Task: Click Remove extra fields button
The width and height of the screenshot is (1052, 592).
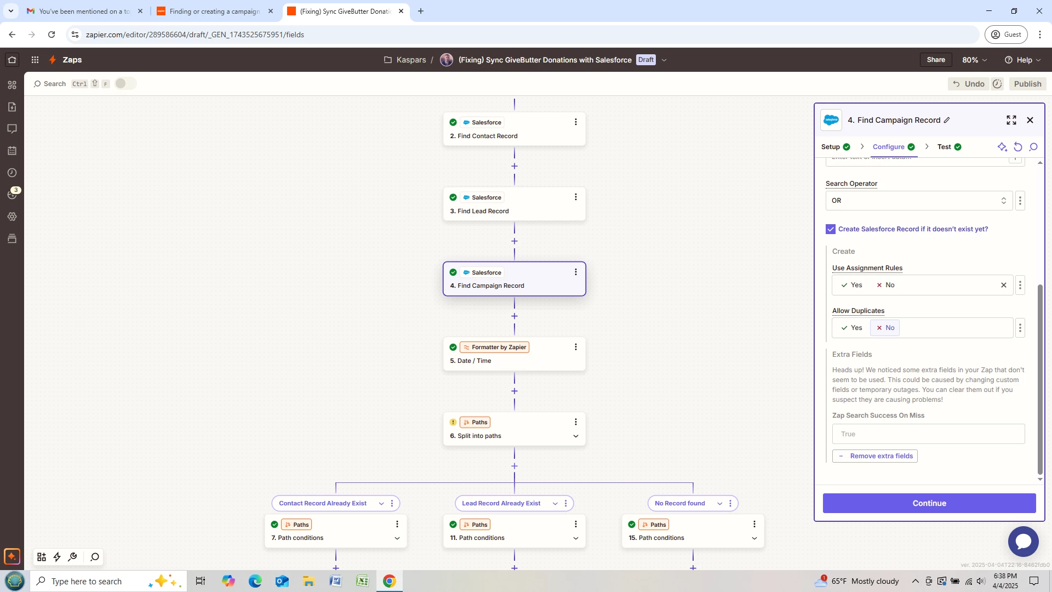Action: (875, 456)
